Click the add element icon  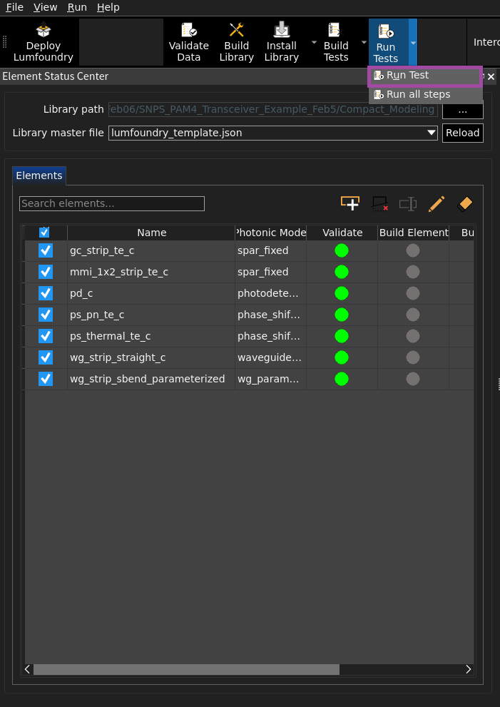click(350, 203)
